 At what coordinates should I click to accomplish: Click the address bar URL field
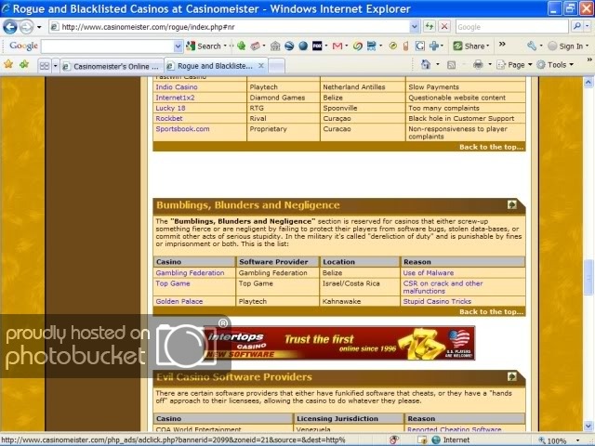click(x=230, y=27)
